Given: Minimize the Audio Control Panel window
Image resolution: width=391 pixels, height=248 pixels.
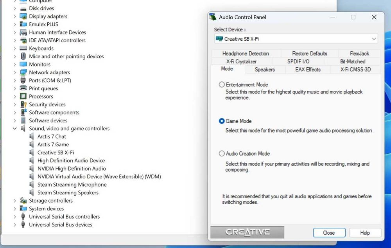Looking at the screenshot, I should 333,17.
